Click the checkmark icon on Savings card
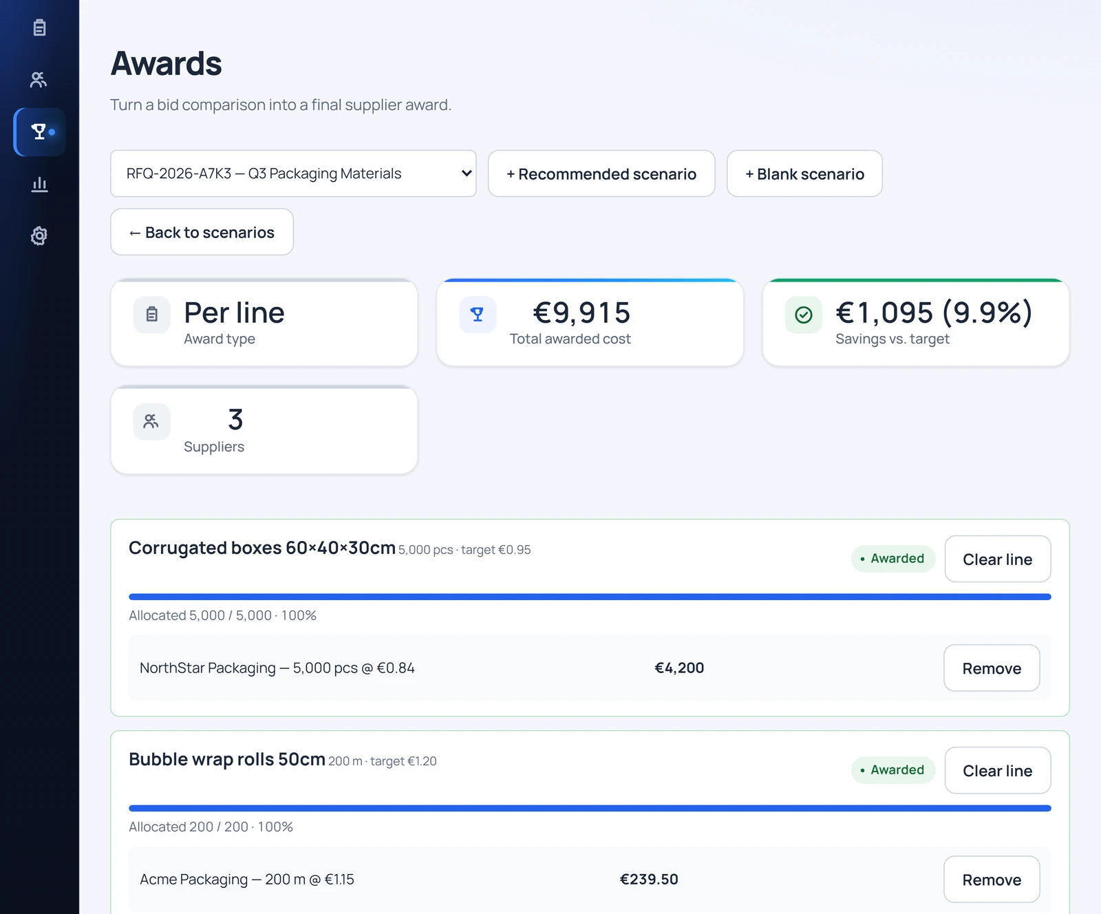1101x914 pixels. [804, 315]
